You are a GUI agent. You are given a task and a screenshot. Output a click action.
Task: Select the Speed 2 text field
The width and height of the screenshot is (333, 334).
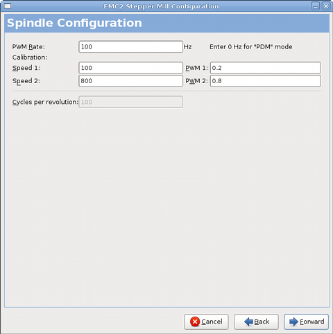pyautogui.click(x=130, y=81)
